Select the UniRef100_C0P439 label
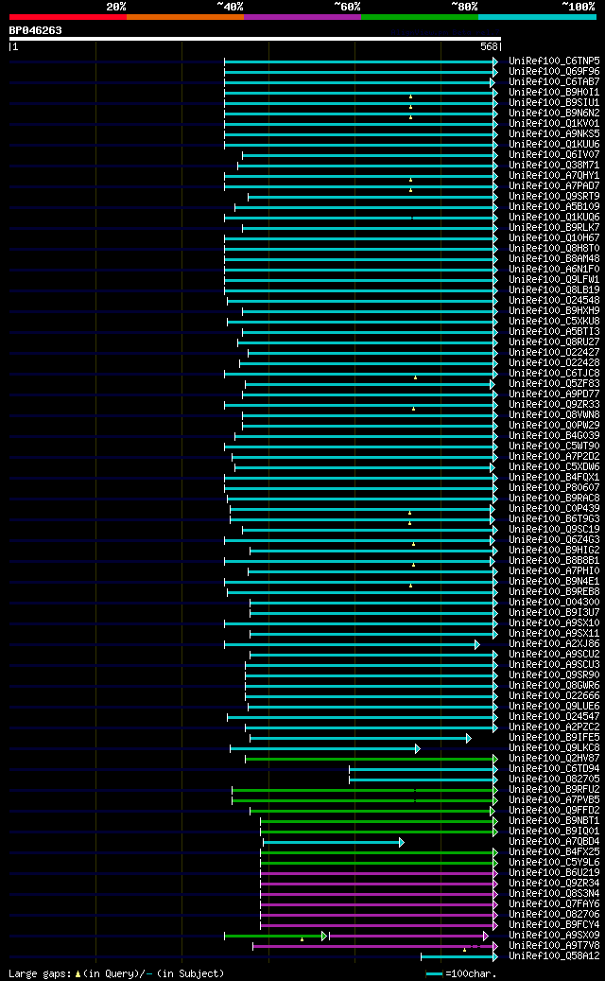The image size is (605, 981). [x=554, y=509]
